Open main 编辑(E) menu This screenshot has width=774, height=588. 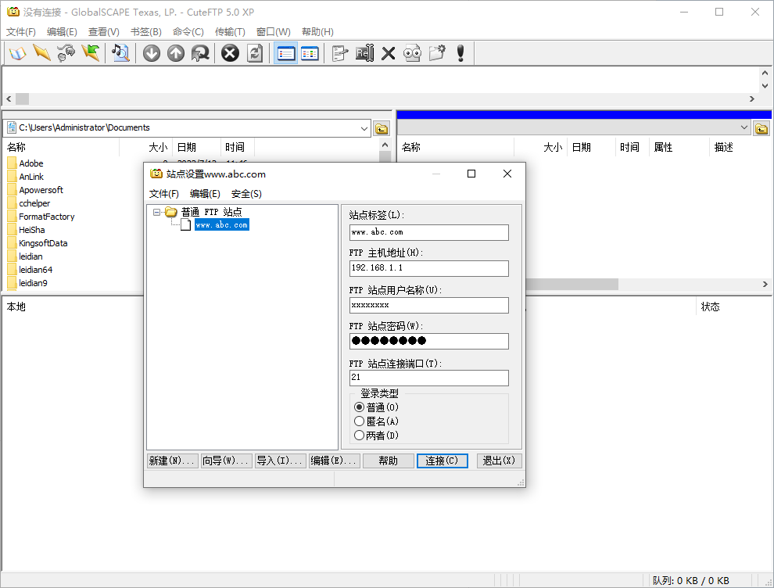click(62, 31)
